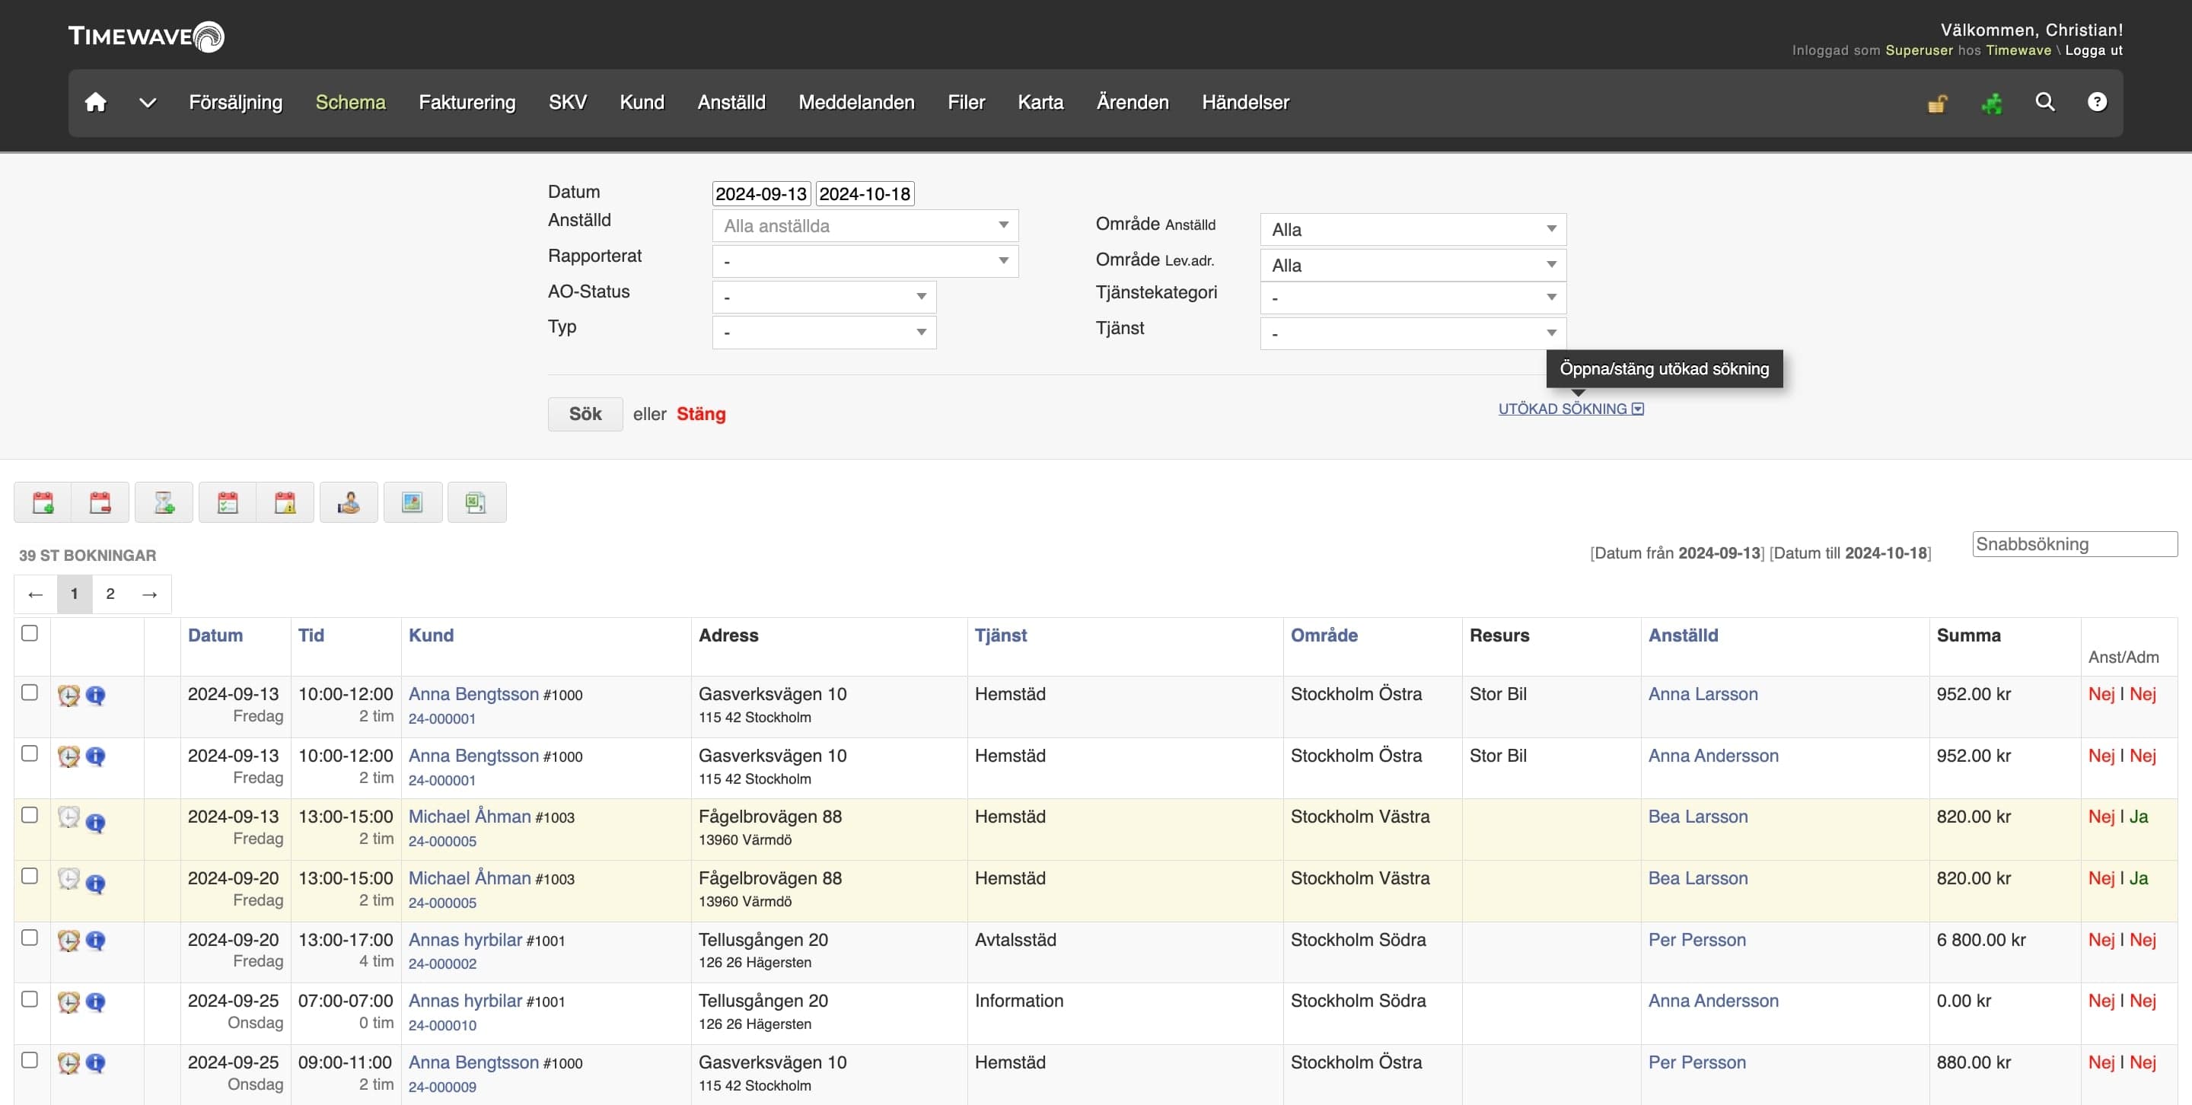Click the add booking calendar icon
The width and height of the screenshot is (2192, 1105).
[43, 503]
